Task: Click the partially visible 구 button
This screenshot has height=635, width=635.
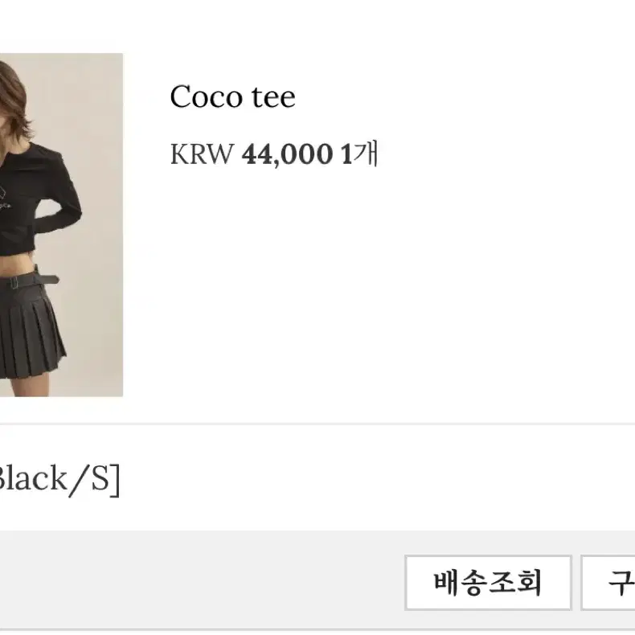Action: [608, 583]
